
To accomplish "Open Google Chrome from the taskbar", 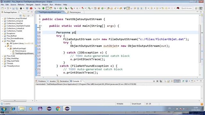I will pos(58,109).
